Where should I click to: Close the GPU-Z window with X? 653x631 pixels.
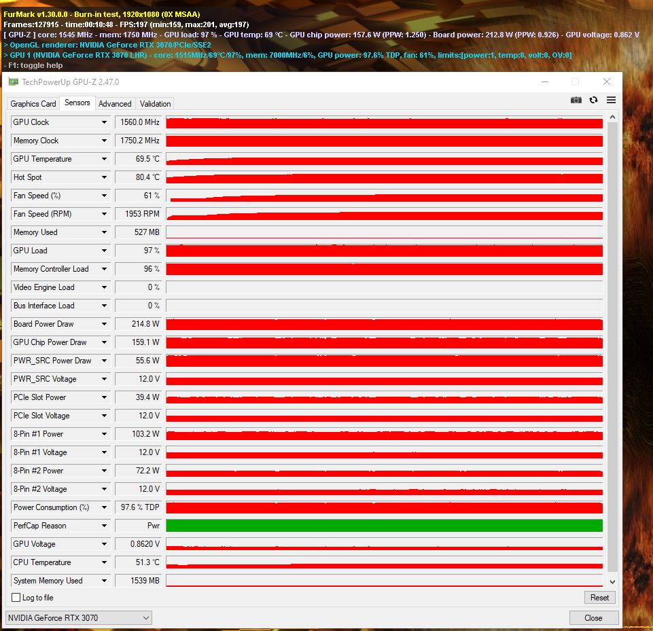607,82
